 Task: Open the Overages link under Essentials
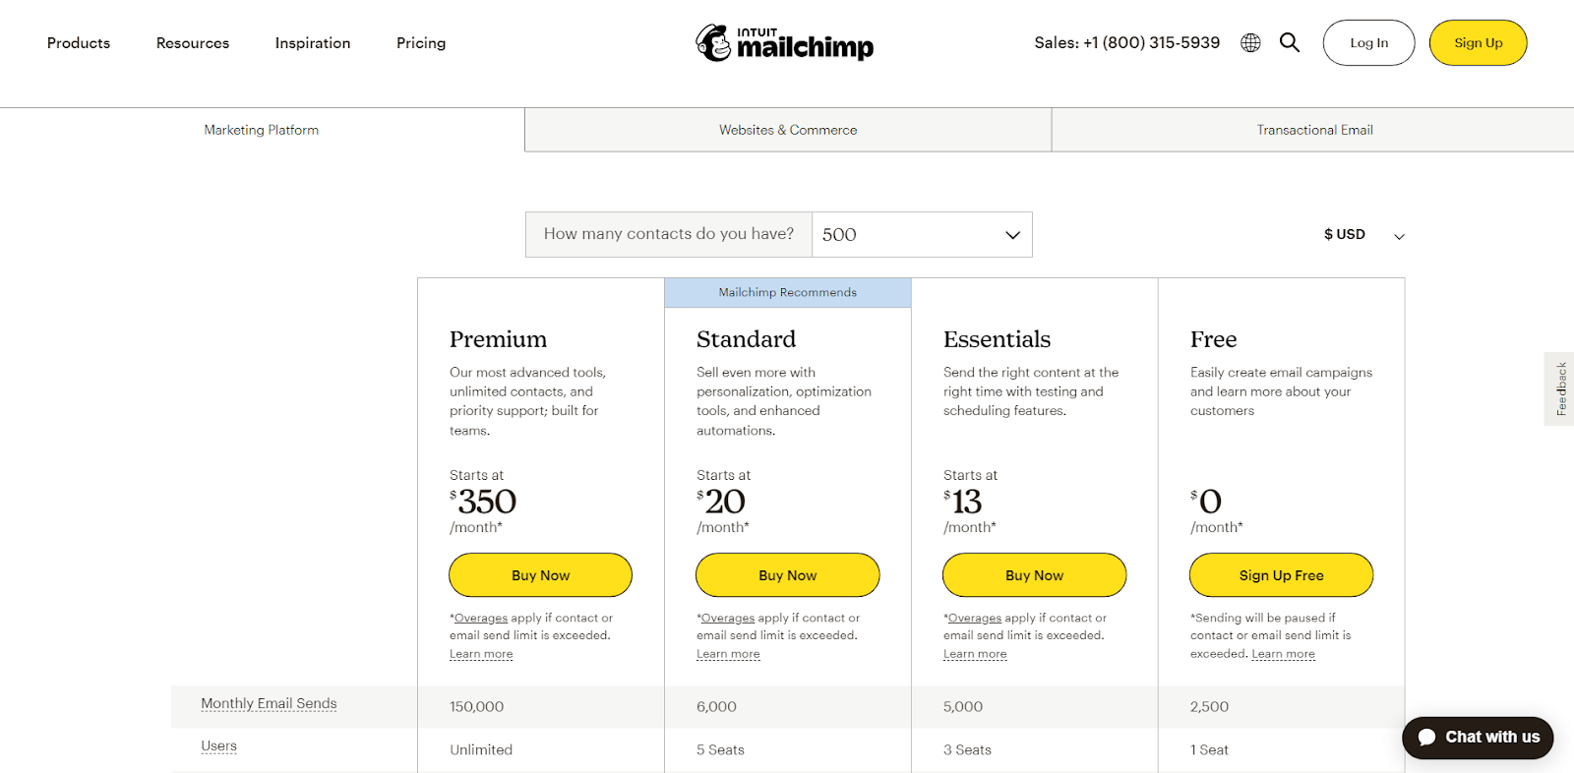(975, 619)
